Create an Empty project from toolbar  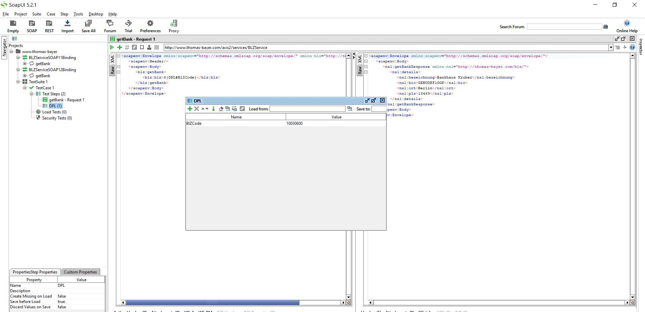pos(13,26)
